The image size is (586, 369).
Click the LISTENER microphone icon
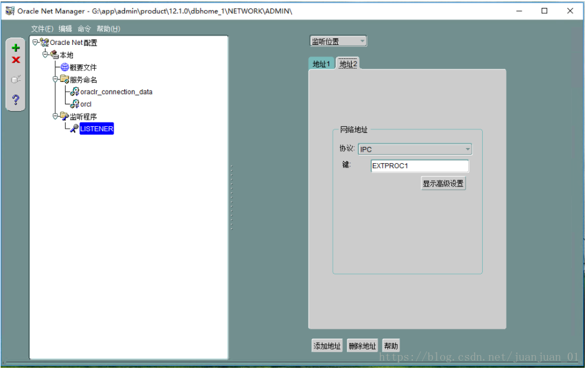tap(75, 129)
